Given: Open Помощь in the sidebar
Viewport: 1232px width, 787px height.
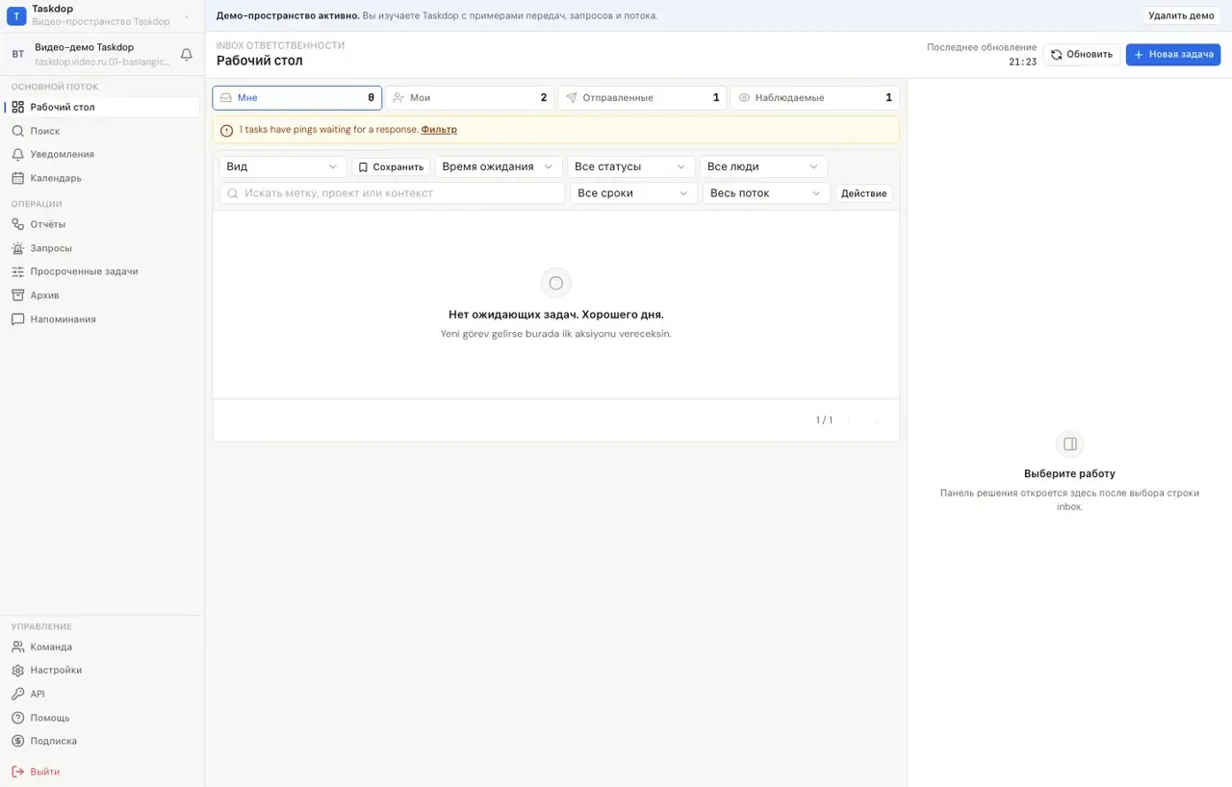Looking at the screenshot, I should pyautogui.click(x=102, y=718).
